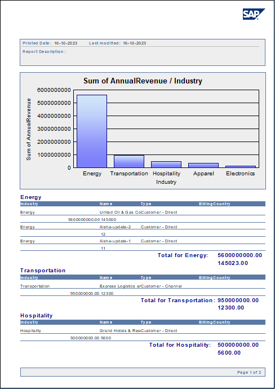Viewport: 275px width, 389px height.
Task: Click the Page 1 of 2 footer
Action: tap(249, 373)
